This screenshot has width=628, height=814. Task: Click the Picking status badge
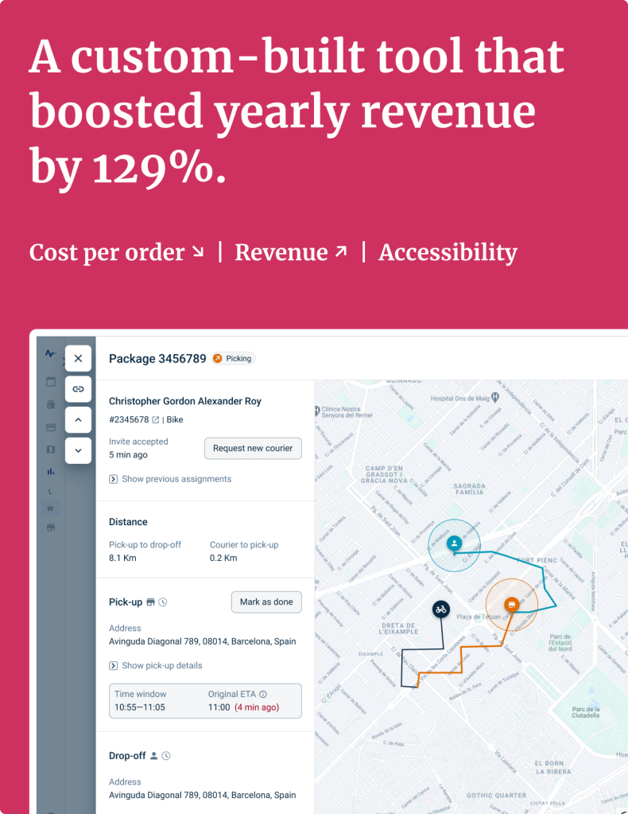[x=234, y=358]
